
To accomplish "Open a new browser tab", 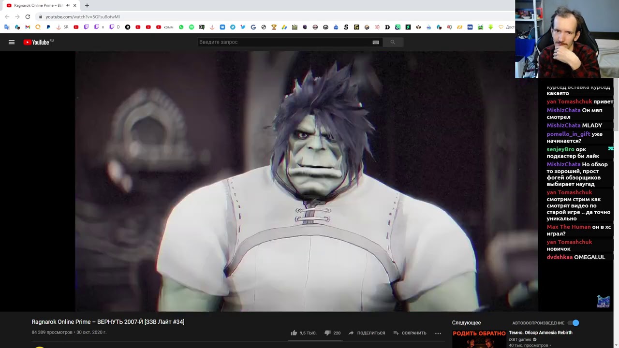I will (x=87, y=5).
